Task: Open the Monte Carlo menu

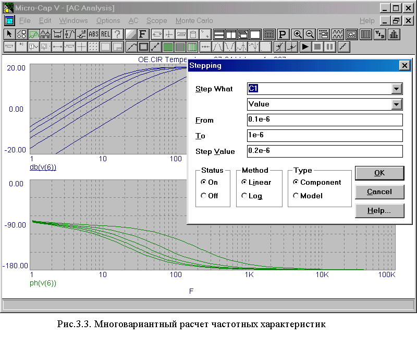Action: tap(194, 20)
